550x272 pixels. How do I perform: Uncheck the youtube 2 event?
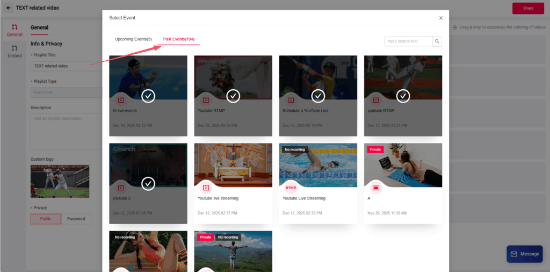148,183
